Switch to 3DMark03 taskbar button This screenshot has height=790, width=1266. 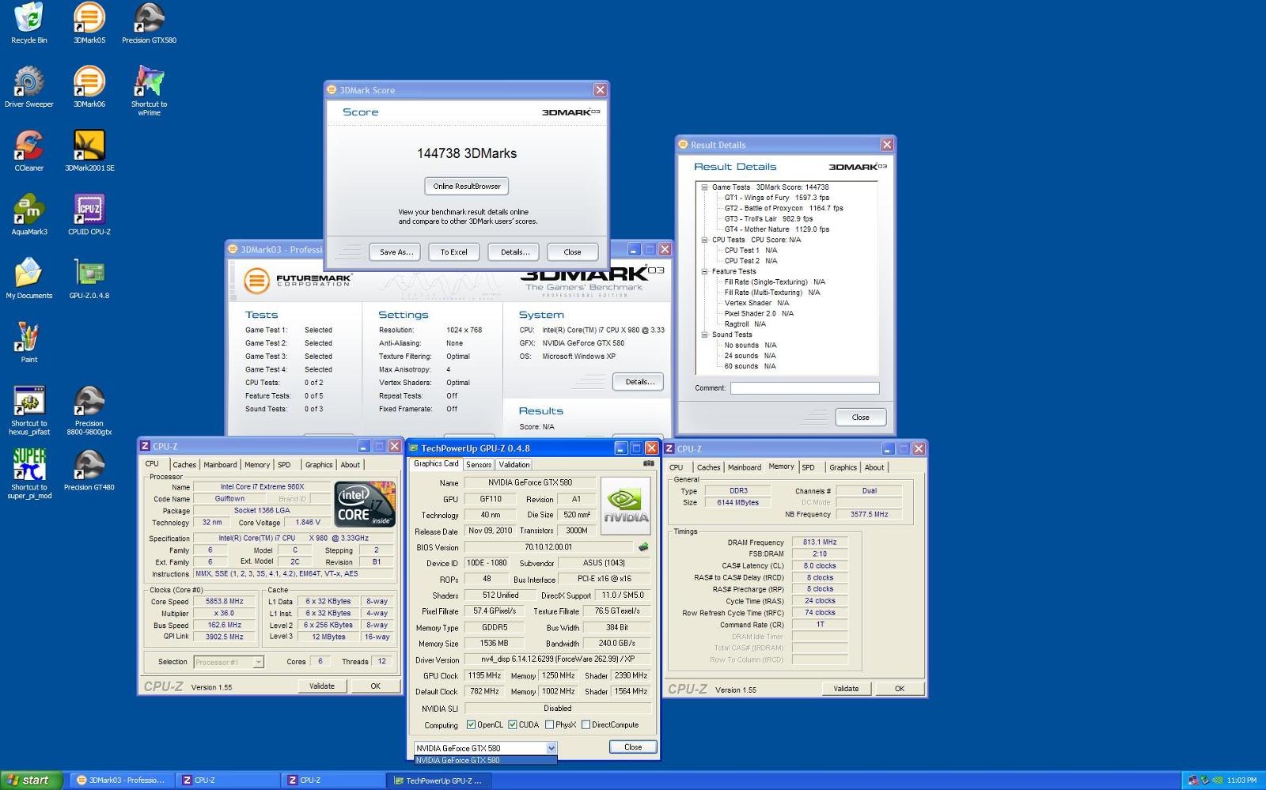(121, 781)
